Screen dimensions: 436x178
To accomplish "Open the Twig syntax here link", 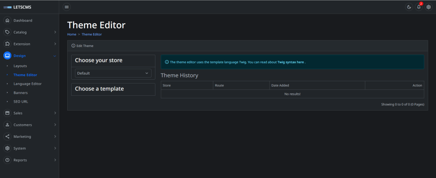I will [x=290, y=62].
